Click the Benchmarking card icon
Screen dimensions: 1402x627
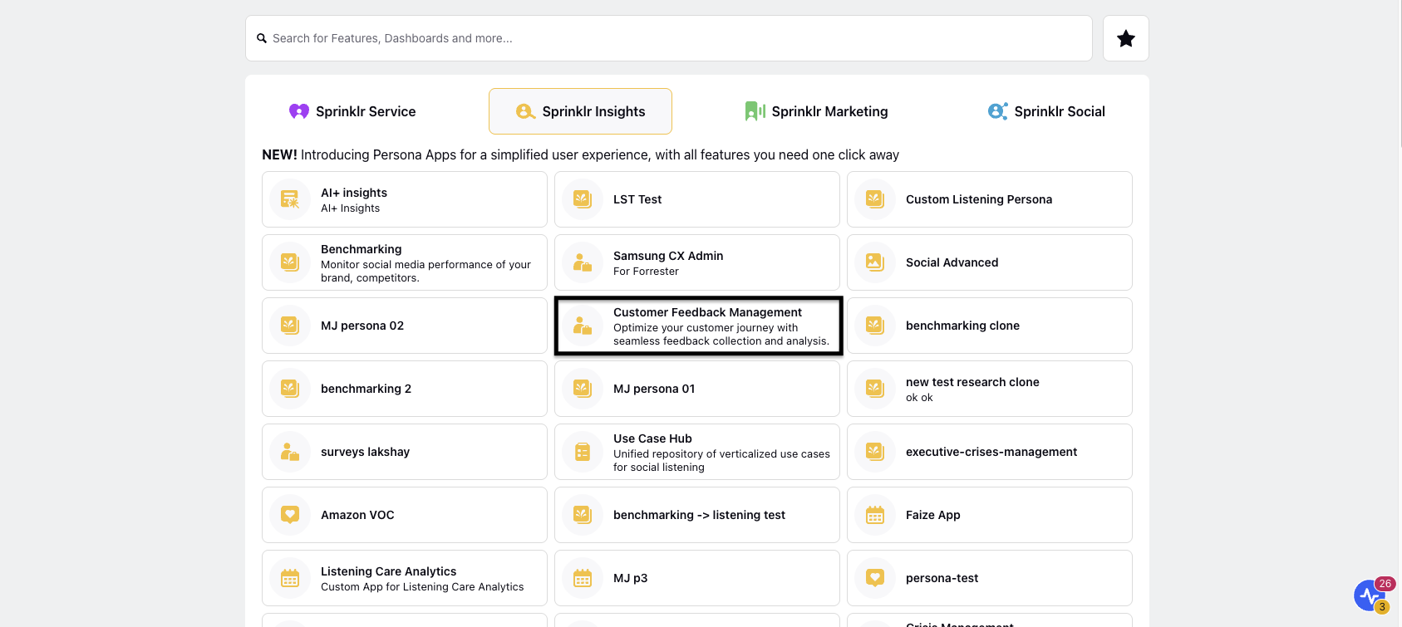click(x=290, y=262)
